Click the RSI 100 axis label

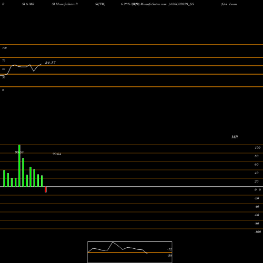coord(4,48)
